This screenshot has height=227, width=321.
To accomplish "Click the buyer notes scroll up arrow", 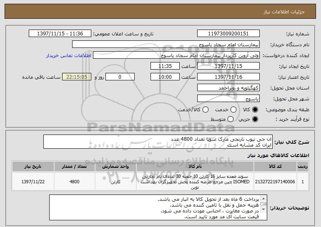I will point(263,199).
